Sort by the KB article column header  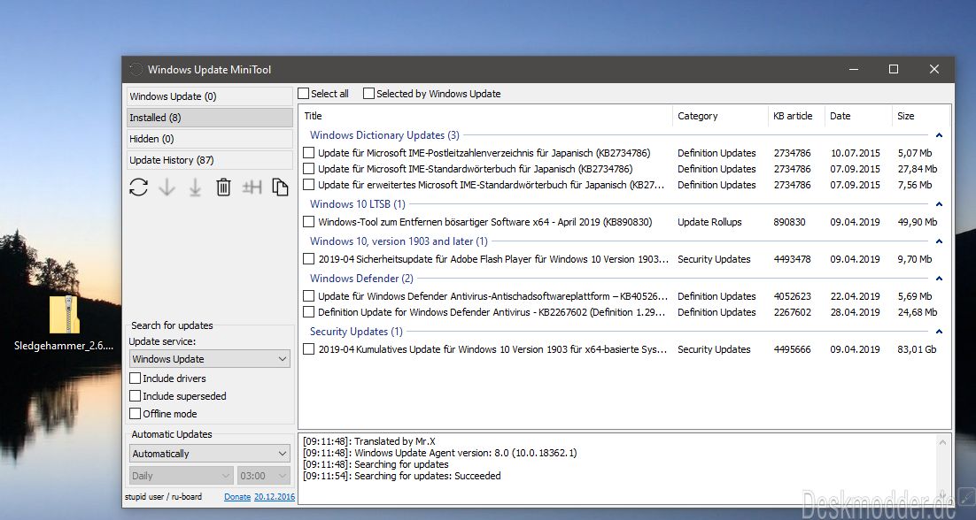(797, 116)
